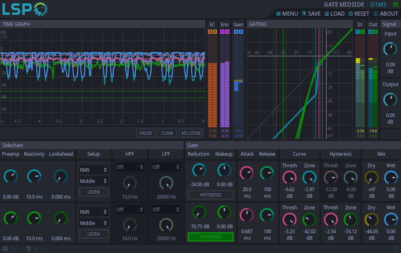Decrease font scale with the second minus icon
This screenshot has height=253, width=401.
click(42, 248)
